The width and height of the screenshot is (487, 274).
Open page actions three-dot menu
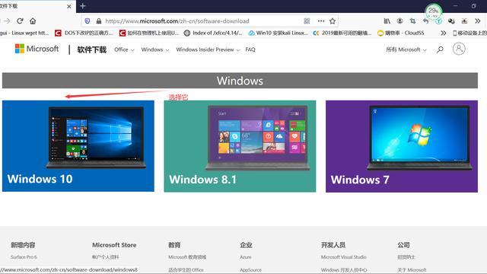[x=321, y=21]
